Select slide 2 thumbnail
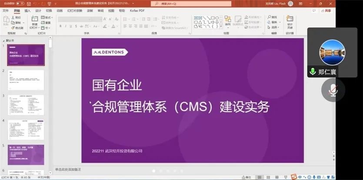Image resolution: width=363 pixels, height=180 pixels. point(26,80)
